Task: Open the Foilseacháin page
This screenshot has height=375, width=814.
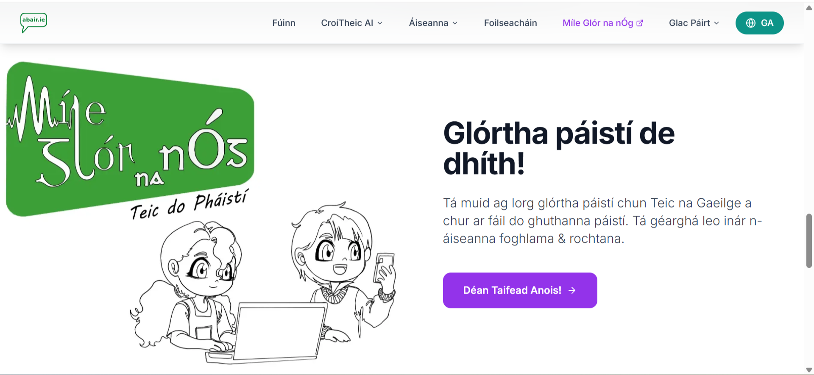Action: tap(510, 23)
